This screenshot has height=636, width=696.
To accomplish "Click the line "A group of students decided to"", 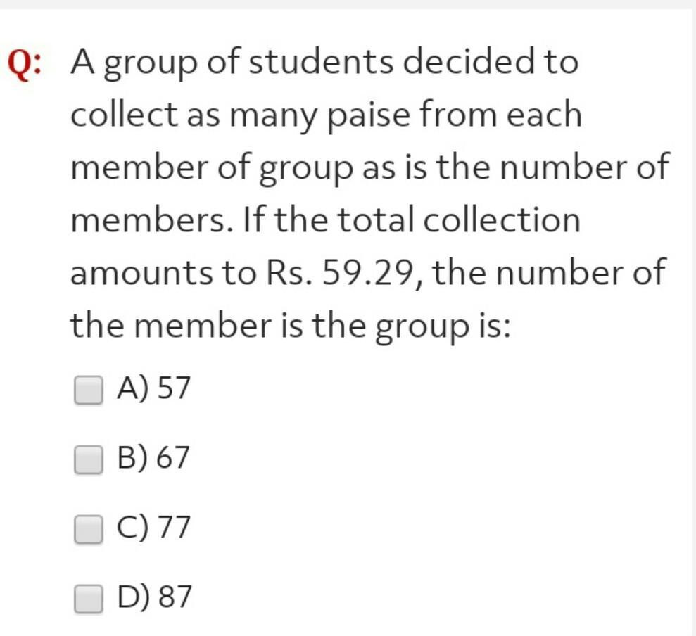I will tap(324, 63).
